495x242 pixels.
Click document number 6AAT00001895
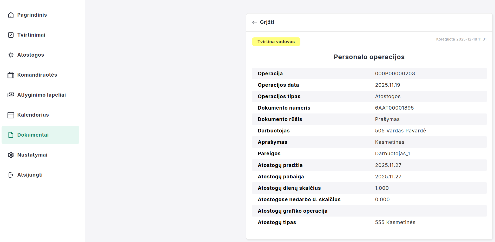[394, 108]
